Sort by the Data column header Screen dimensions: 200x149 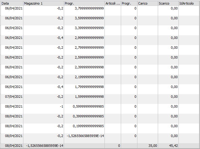(12, 3)
